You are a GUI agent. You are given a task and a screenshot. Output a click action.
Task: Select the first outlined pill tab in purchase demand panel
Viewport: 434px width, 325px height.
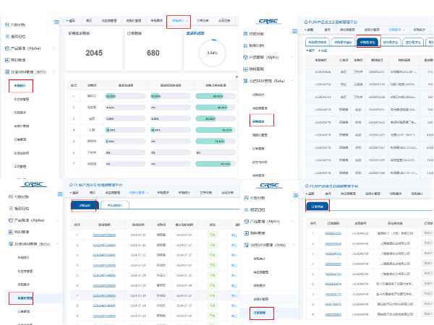tap(318, 43)
